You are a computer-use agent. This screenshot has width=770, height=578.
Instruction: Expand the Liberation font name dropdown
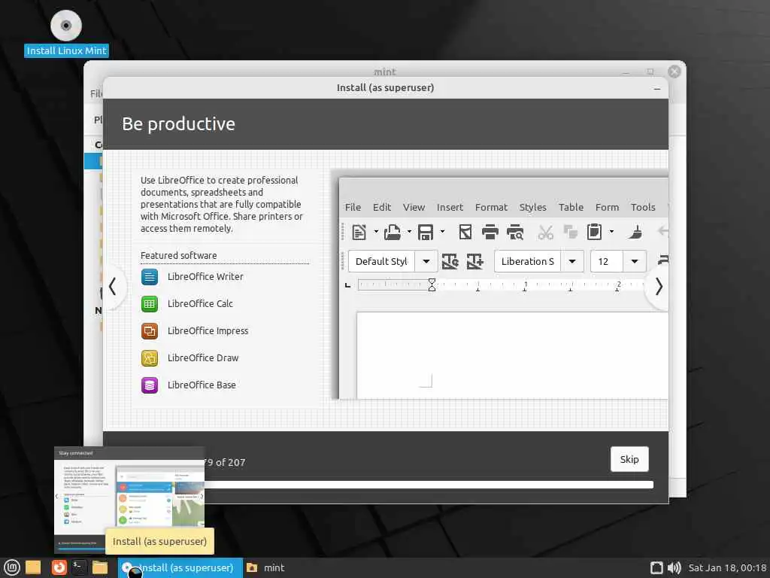(572, 261)
